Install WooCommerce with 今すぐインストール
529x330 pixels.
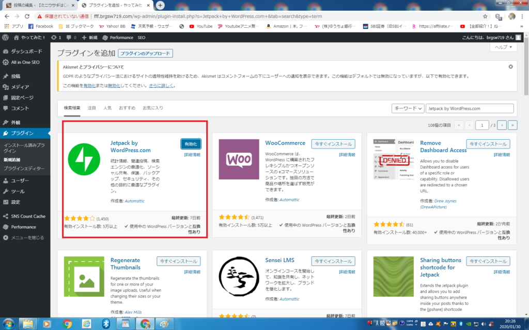334,144
